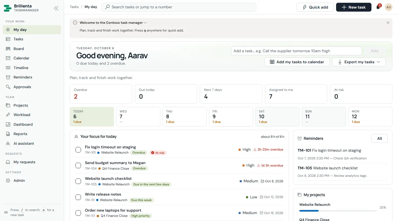Select the SAT 10 day tab
398x221 pixels.
(x=277, y=117)
